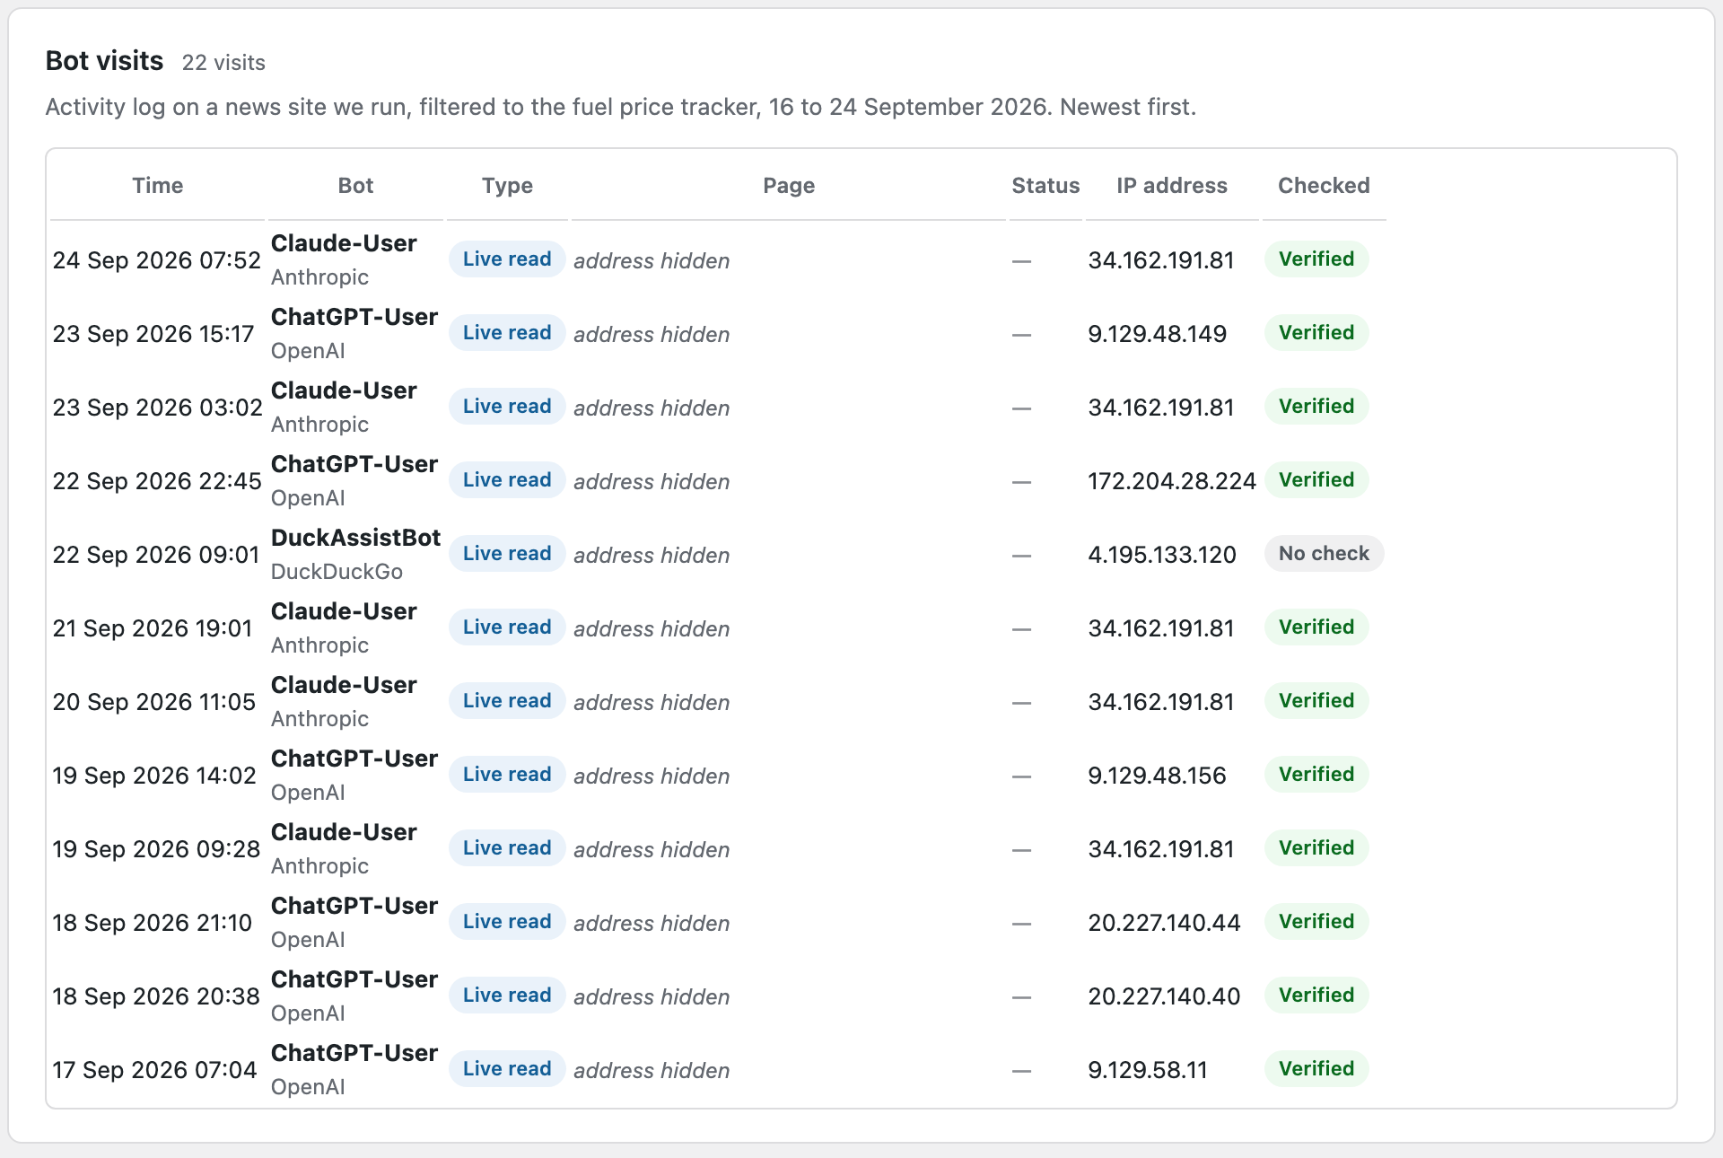Click the No check badge
Viewport: 1723px width, 1158px height.
click(1324, 554)
